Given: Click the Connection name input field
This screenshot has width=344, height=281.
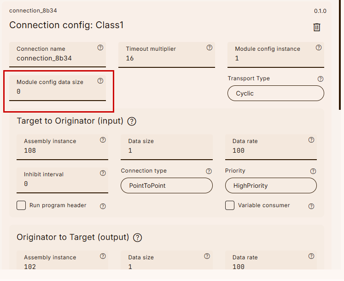Looking at the screenshot, I should point(55,59).
